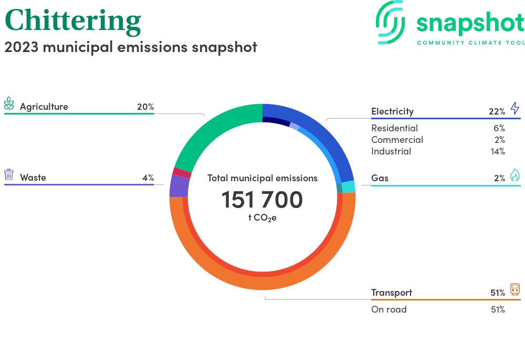Click the Waste trash bin icon
This screenshot has width=525, height=352.
[x=9, y=174]
